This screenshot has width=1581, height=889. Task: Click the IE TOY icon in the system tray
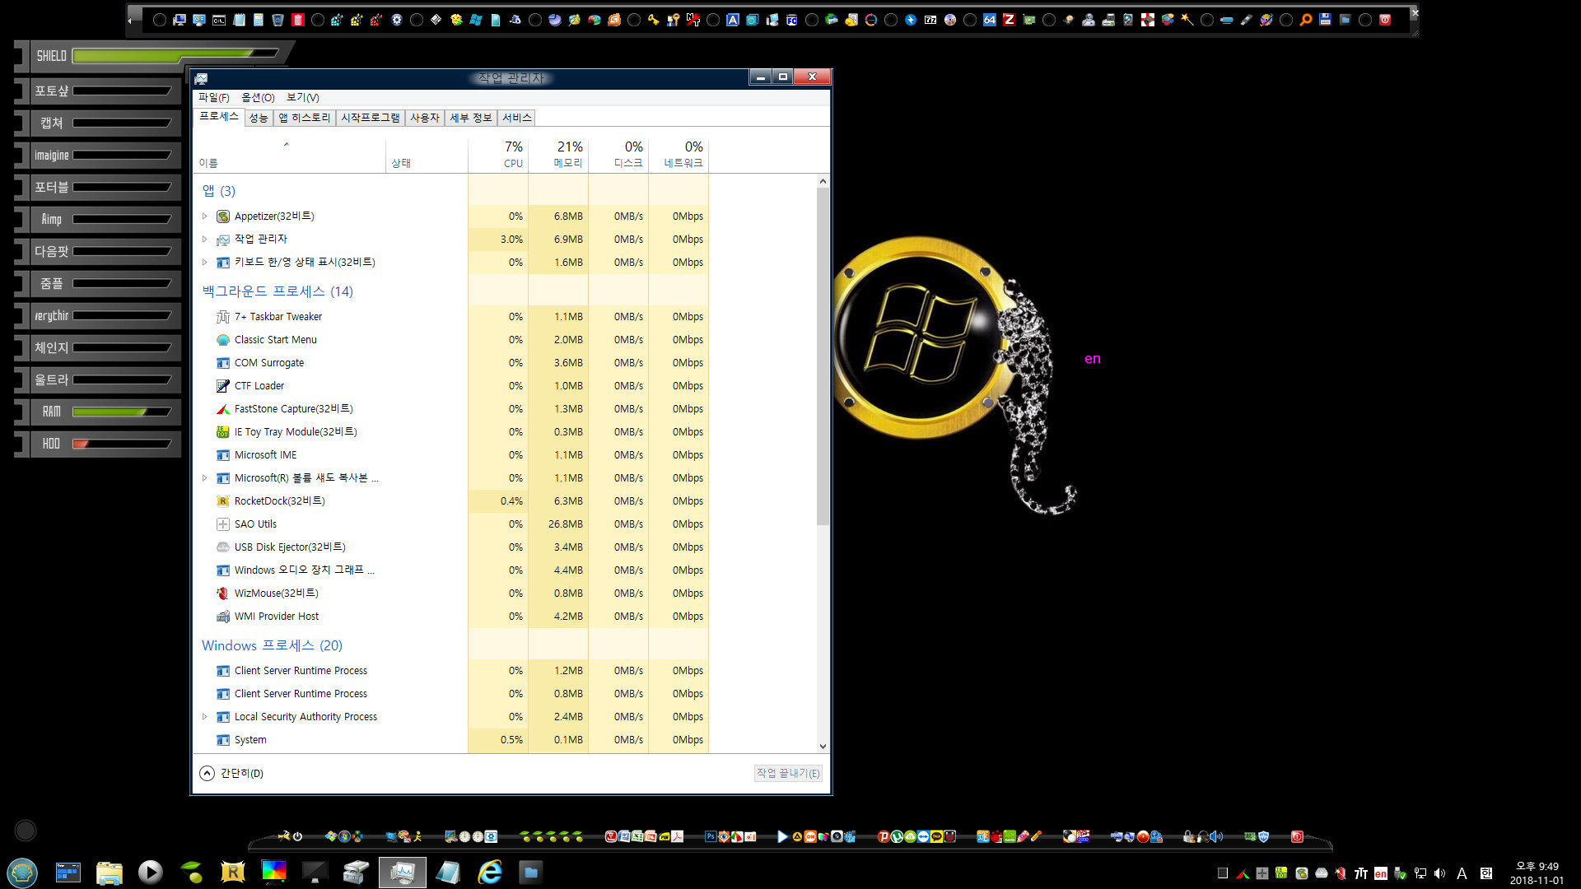(1281, 873)
